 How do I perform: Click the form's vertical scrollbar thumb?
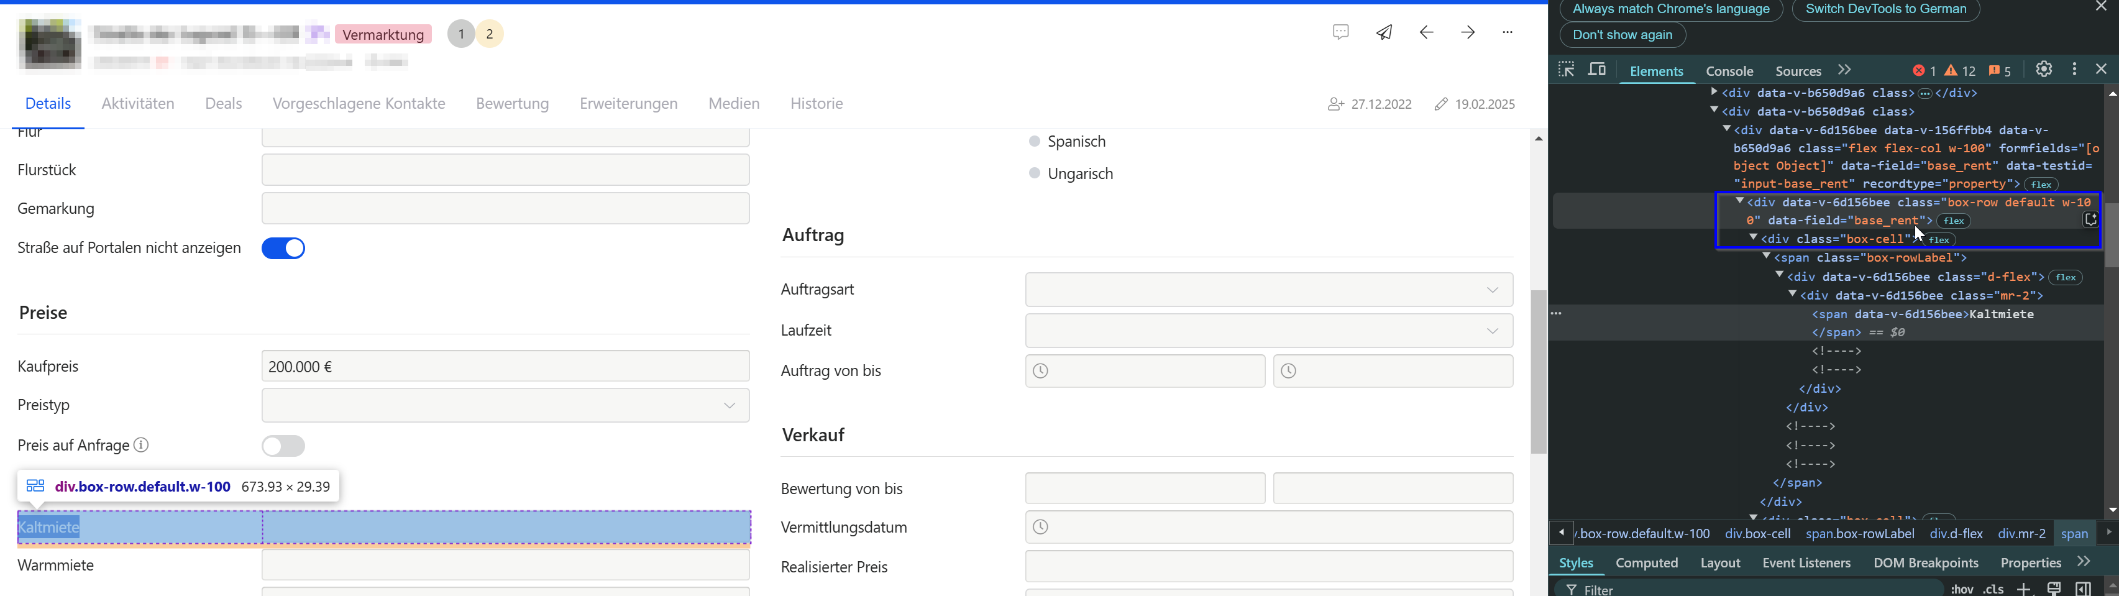pyautogui.click(x=1538, y=370)
